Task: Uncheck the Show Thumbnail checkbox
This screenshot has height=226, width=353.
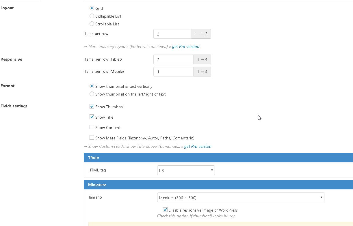Action: [92, 107]
